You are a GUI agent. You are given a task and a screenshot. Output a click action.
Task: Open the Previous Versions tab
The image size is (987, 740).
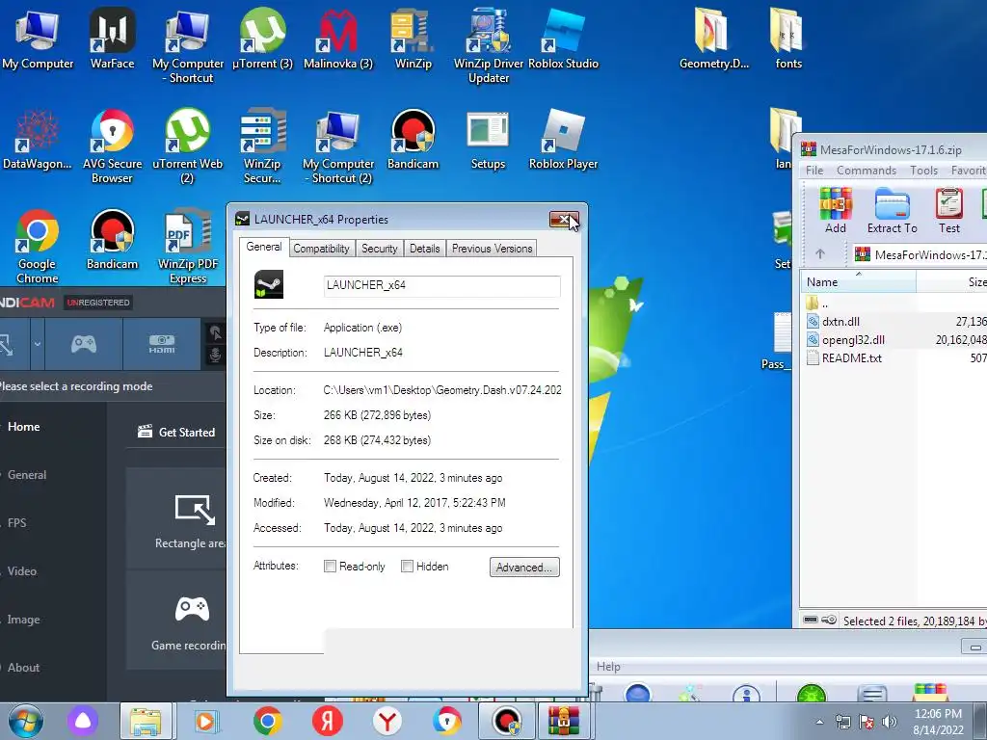[493, 249]
